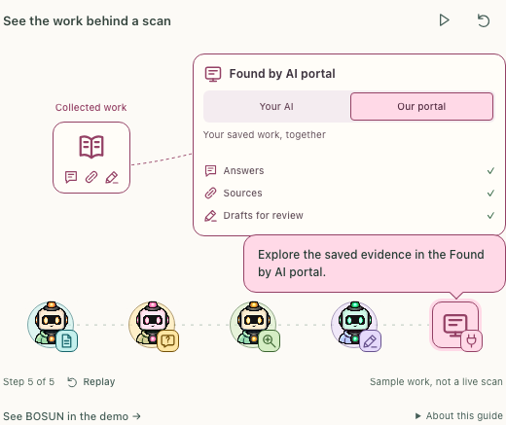Click the paperclip icon in Collected work card
The height and width of the screenshot is (425, 506).
point(91,177)
